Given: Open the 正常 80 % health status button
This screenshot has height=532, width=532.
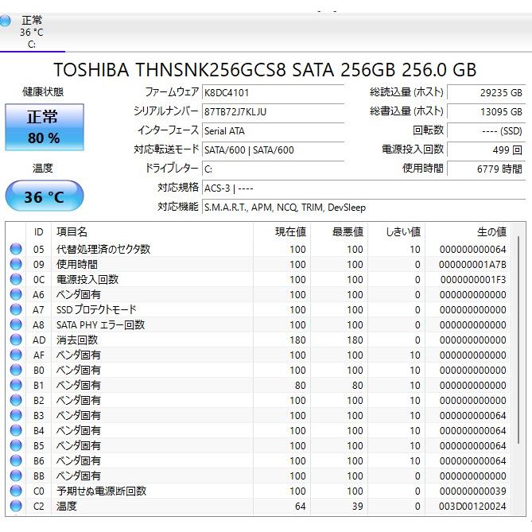Looking at the screenshot, I should 45,127.
